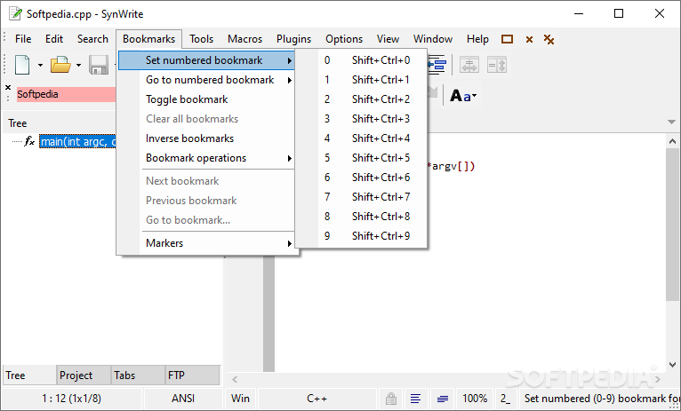The height and width of the screenshot is (411, 681).
Task: Click the editor vertical scrollbar up arrow
Action: coord(672,141)
